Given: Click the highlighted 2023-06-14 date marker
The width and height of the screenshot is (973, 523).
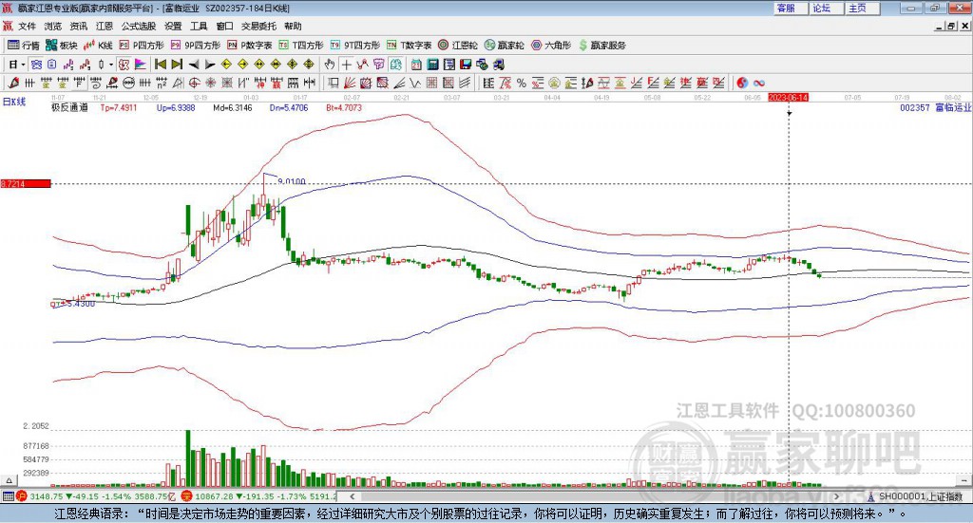Looking at the screenshot, I should [x=788, y=98].
